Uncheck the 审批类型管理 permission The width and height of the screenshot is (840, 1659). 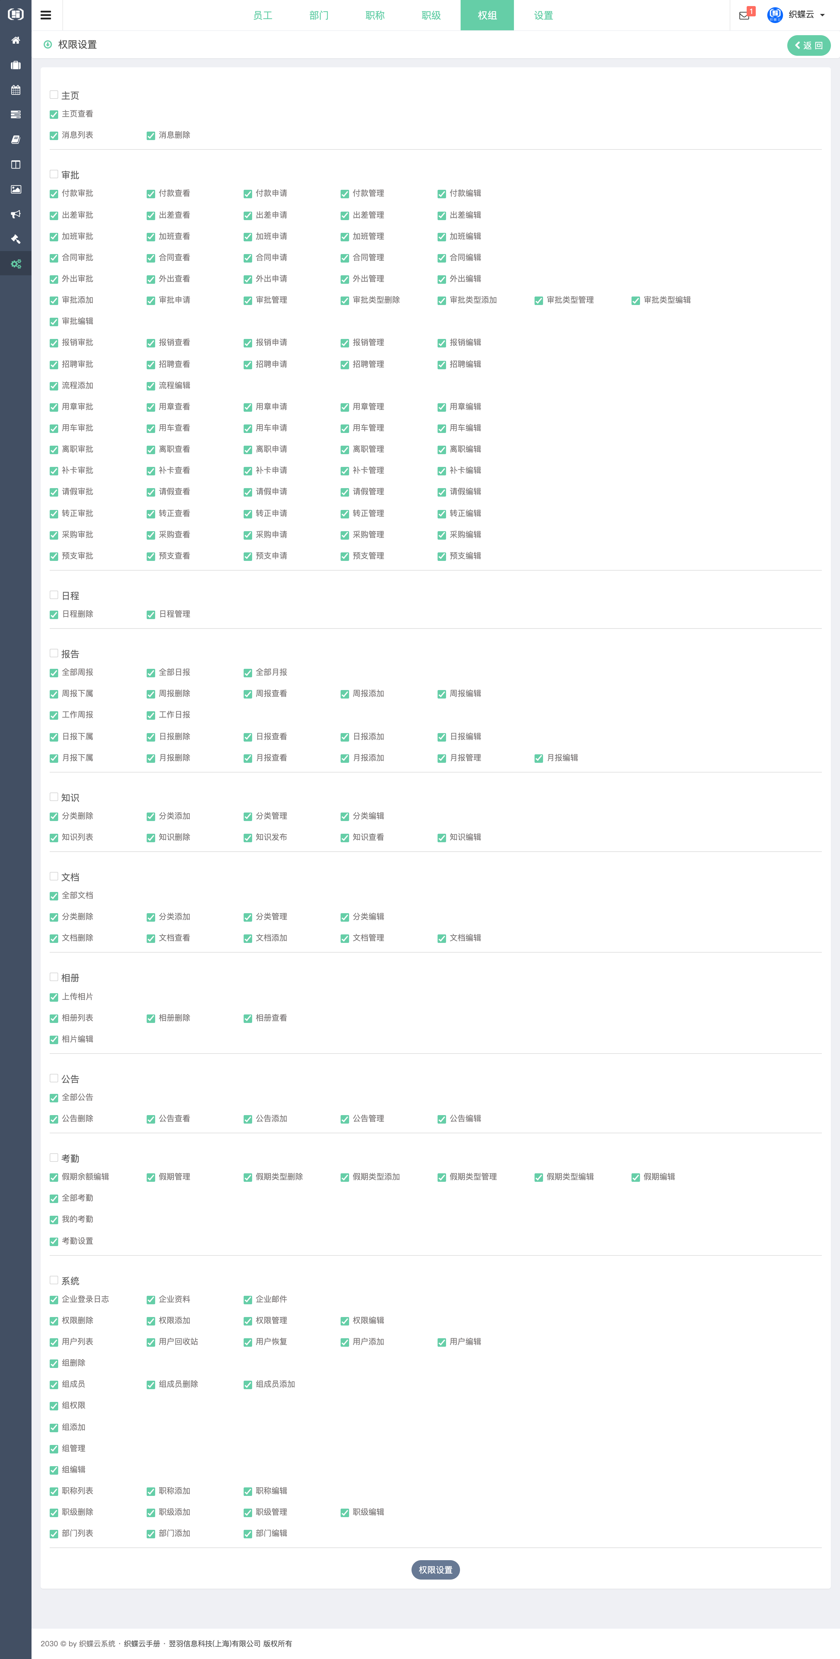click(x=539, y=301)
